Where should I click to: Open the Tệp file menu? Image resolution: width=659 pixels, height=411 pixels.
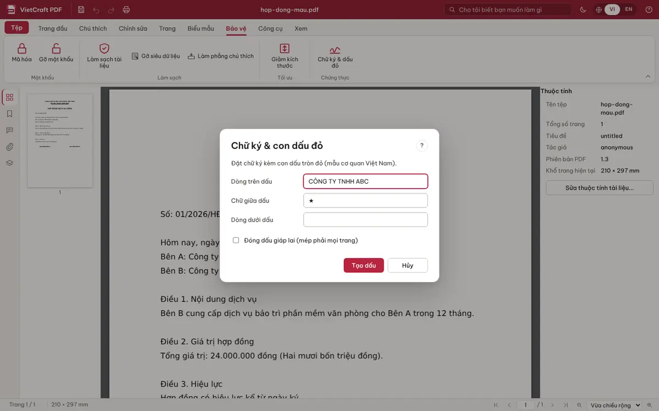[x=16, y=28]
